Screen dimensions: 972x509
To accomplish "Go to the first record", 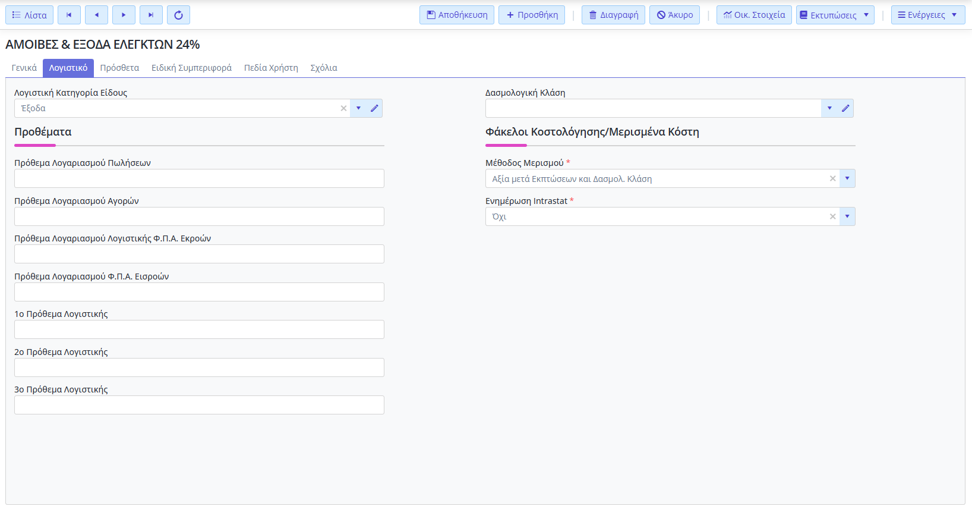I will coord(69,15).
